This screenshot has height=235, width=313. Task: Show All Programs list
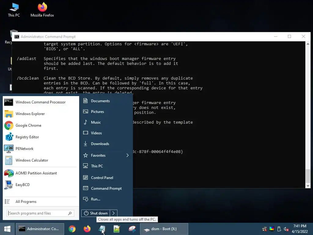point(40,202)
